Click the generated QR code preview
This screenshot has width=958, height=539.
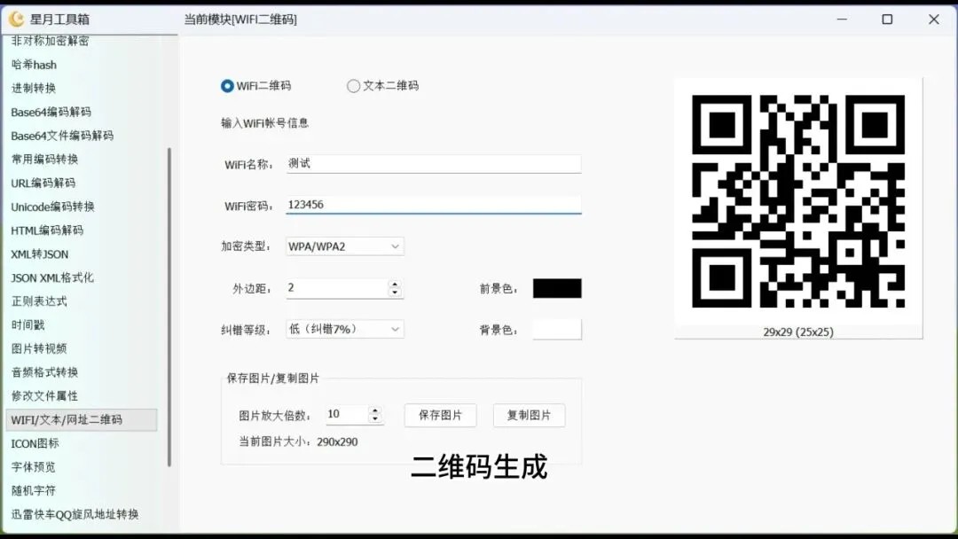click(x=798, y=201)
